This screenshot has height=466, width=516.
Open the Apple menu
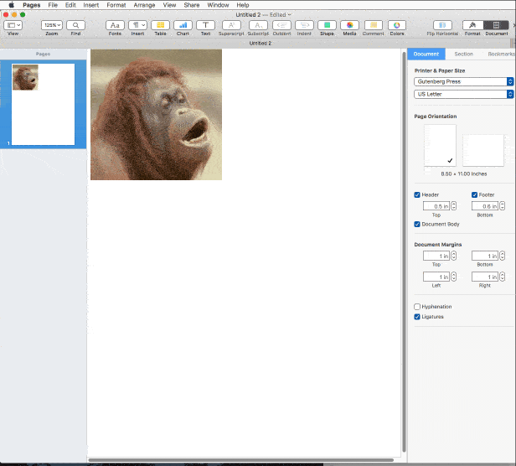pyautogui.click(x=11, y=5)
